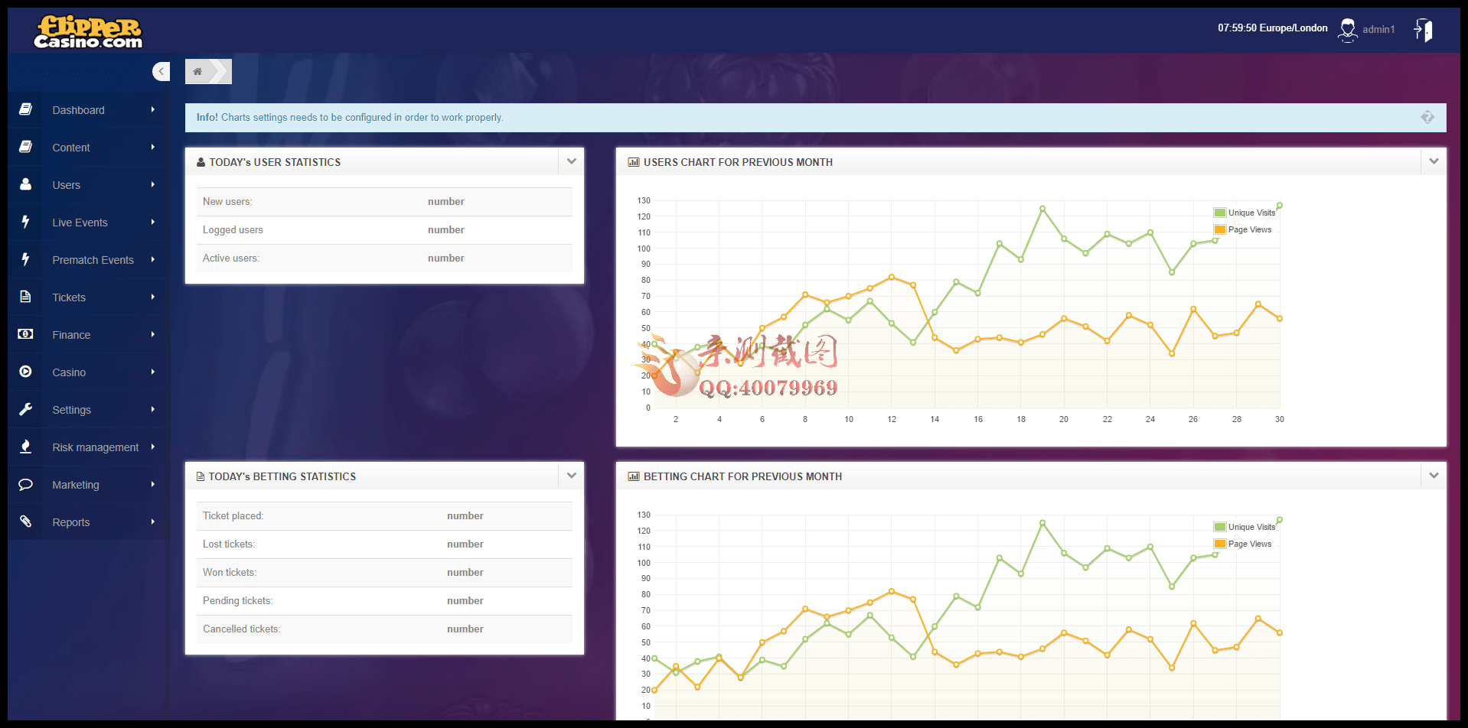The width and height of the screenshot is (1468, 728).
Task: Click the Lost tickets row label
Action: click(229, 544)
